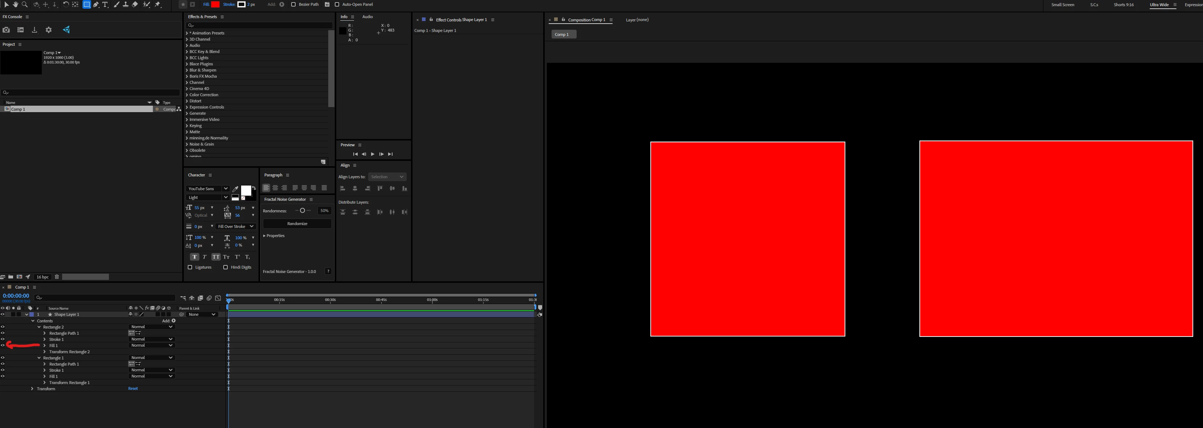1203x428 pixels.
Task: Open the red Fill color swatch
Action: click(x=215, y=5)
